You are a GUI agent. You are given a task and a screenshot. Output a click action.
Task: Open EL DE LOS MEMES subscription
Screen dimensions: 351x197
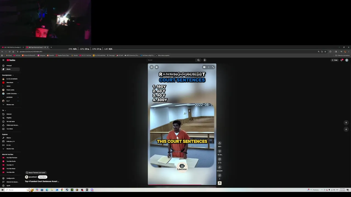(x=10, y=79)
